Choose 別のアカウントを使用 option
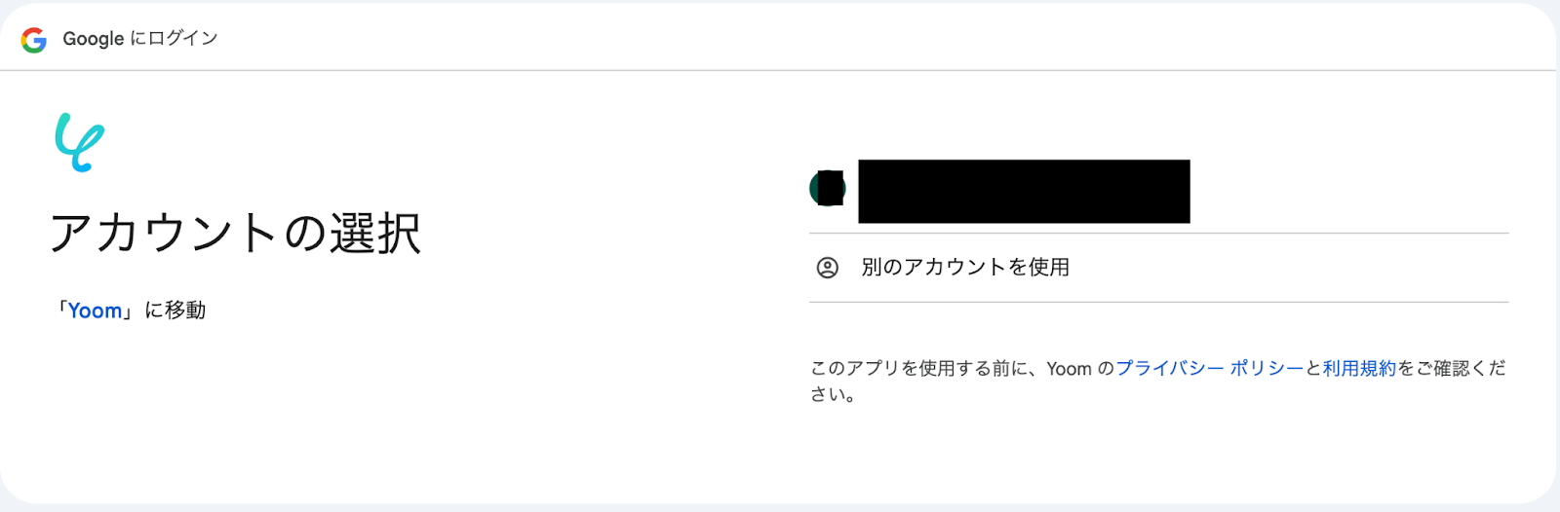This screenshot has width=1560, height=512. tap(1159, 268)
